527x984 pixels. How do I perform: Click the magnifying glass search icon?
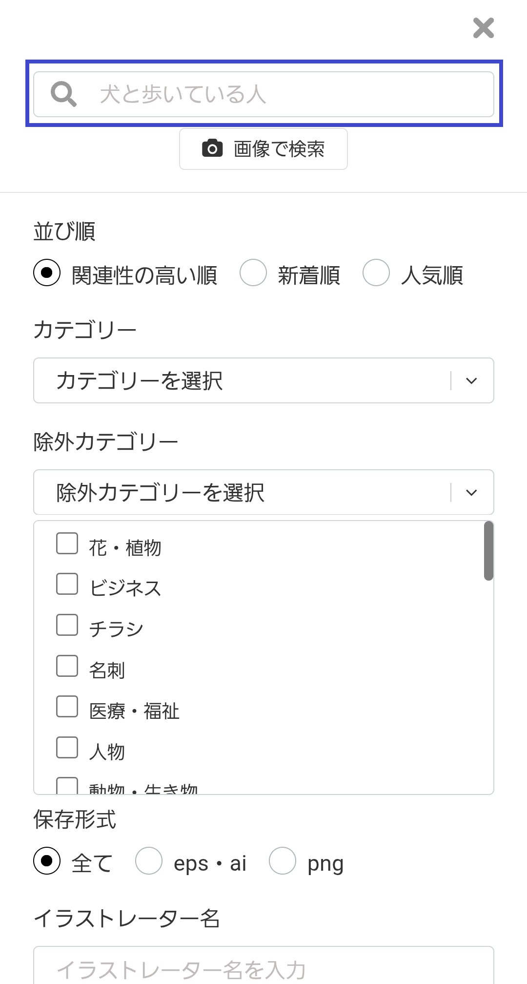63,94
